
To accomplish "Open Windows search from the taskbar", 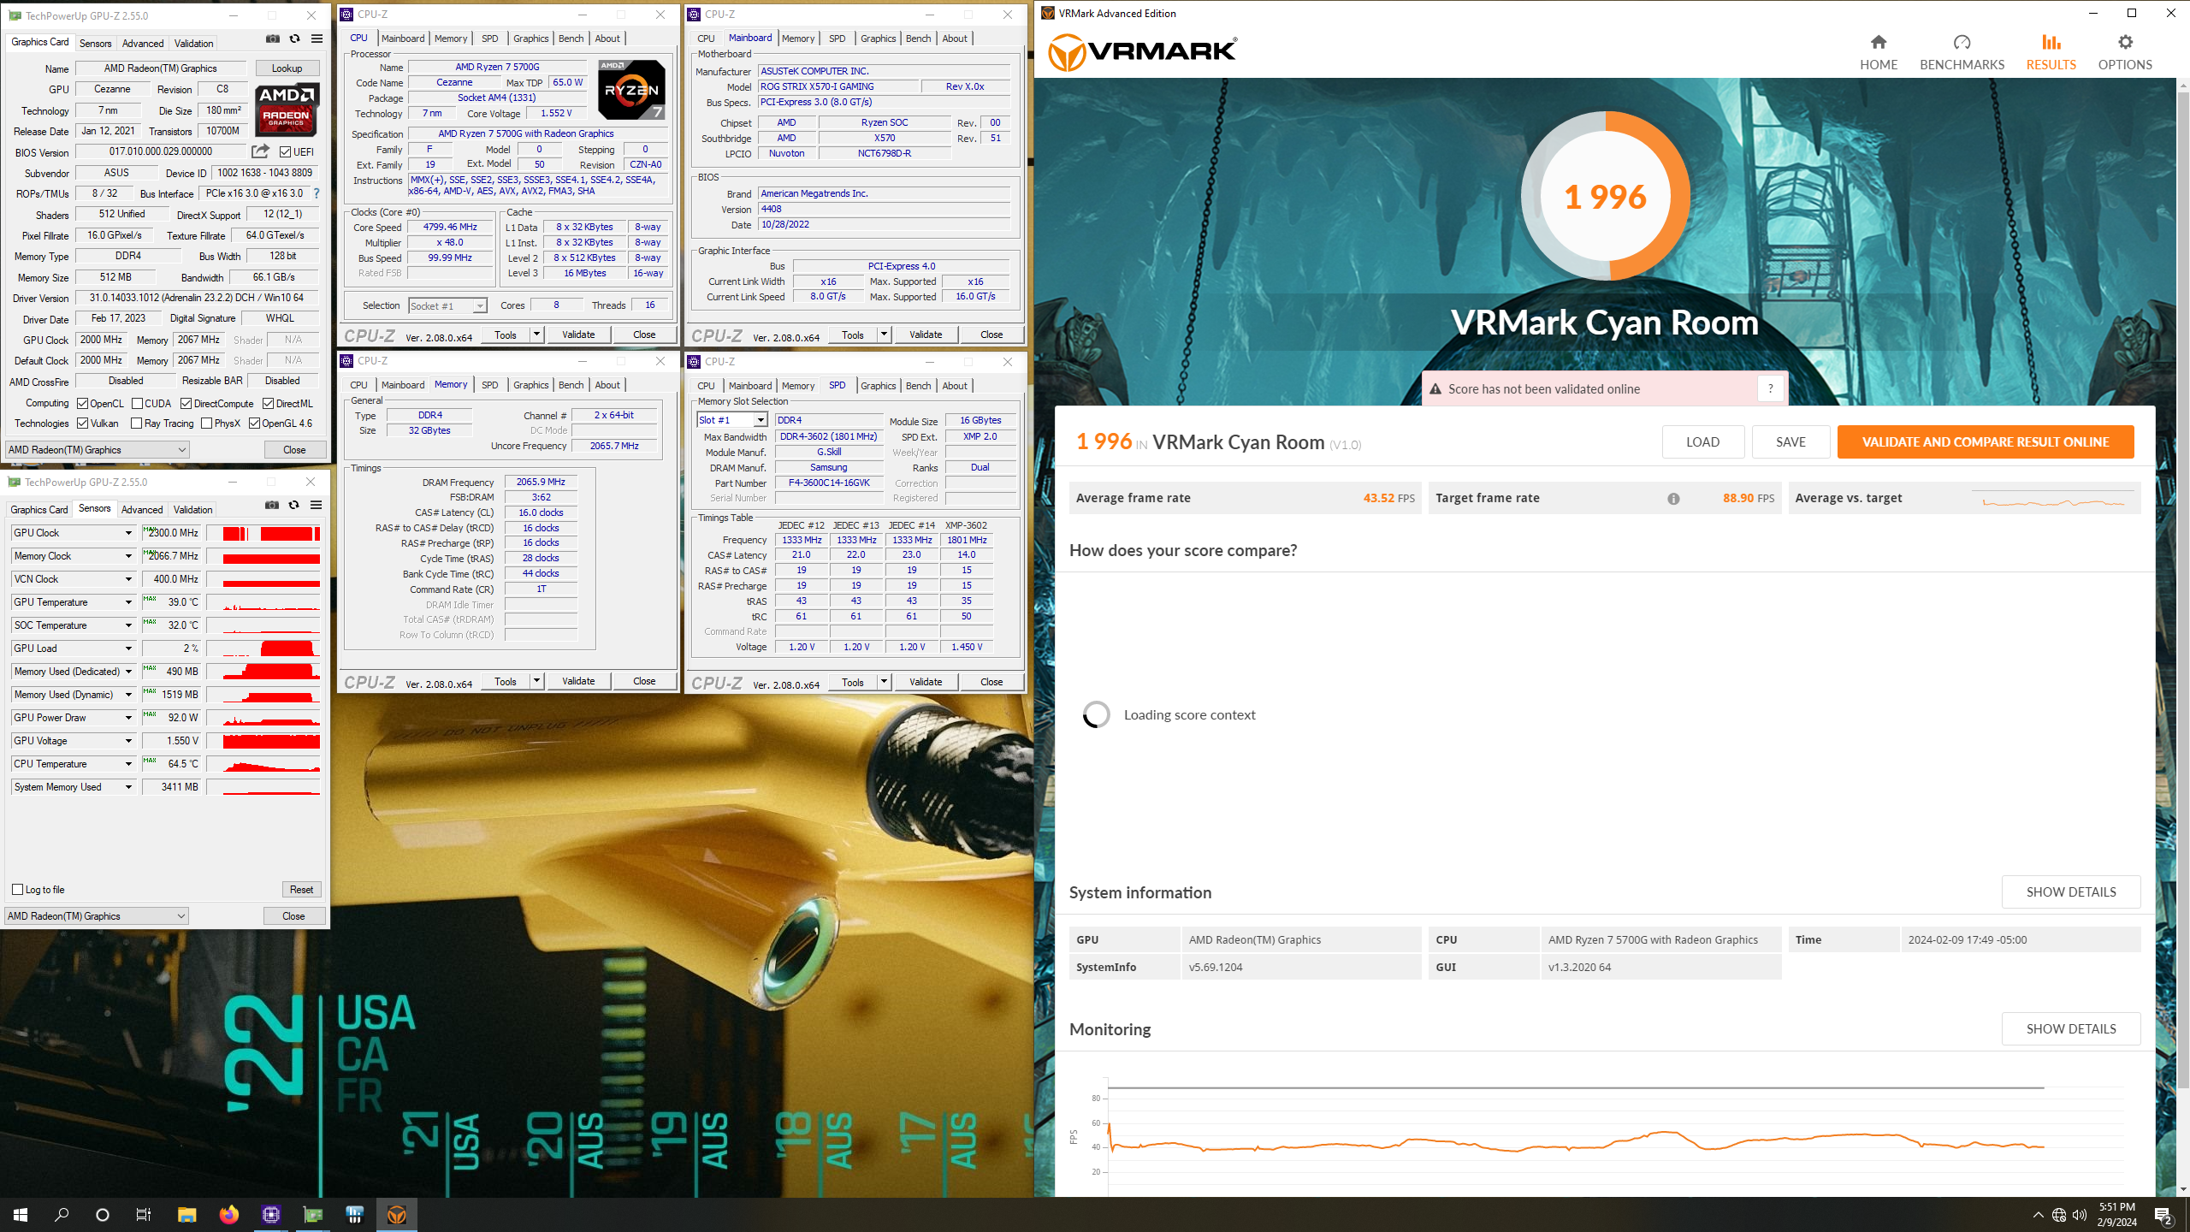I will [x=62, y=1215].
